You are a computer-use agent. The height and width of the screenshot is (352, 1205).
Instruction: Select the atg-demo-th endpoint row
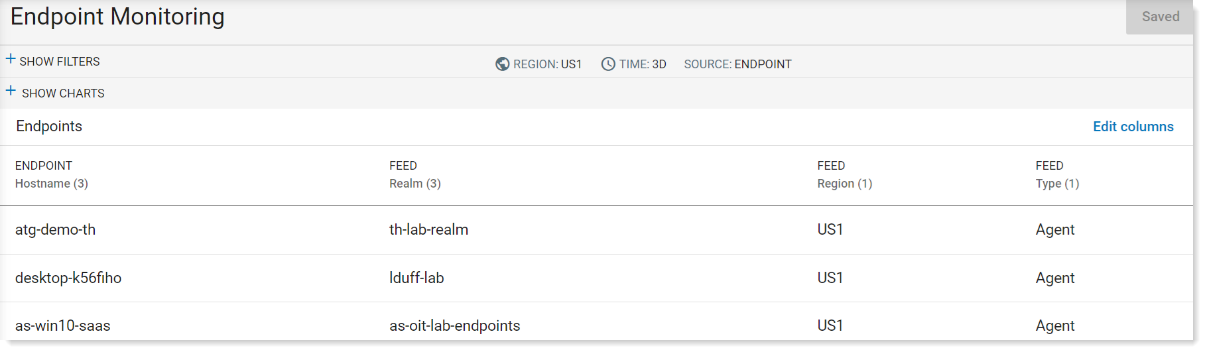596,230
